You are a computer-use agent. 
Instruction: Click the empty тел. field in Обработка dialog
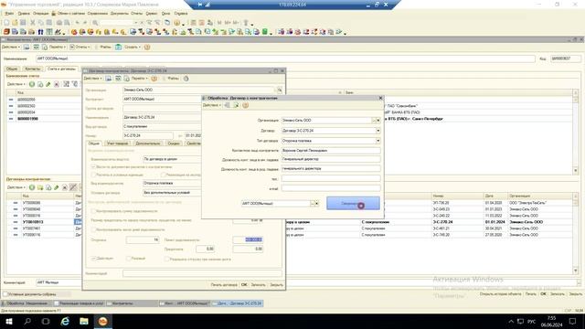pos(331,179)
